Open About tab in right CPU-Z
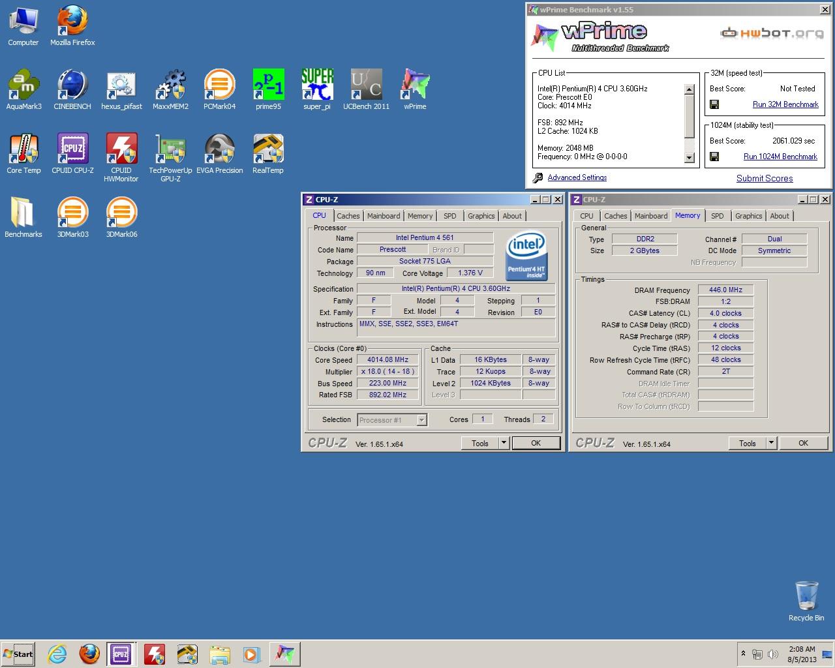Viewport: 835px width, 668px height. point(780,216)
